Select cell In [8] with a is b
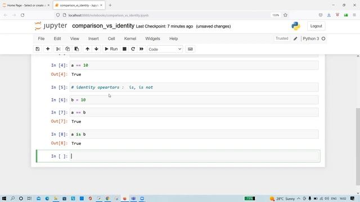Image resolution: width=360 pixels, height=202 pixels. [x=194, y=134]
